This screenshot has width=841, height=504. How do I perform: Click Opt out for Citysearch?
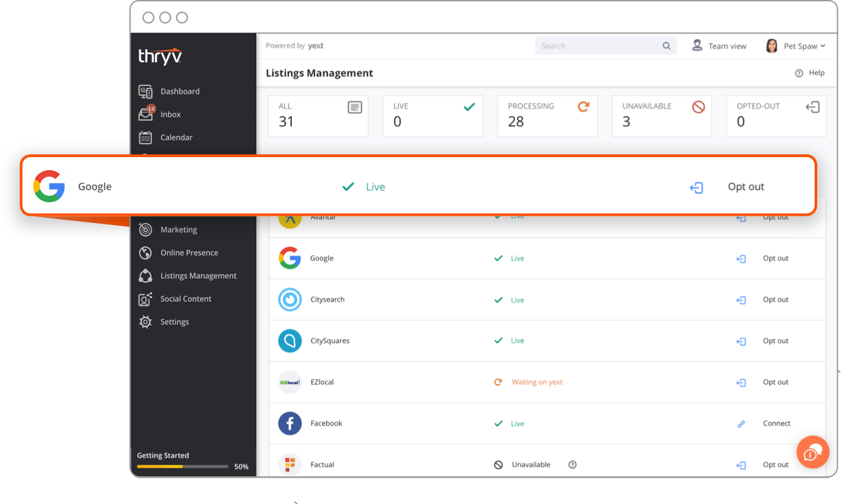click(x=776, y=299)
